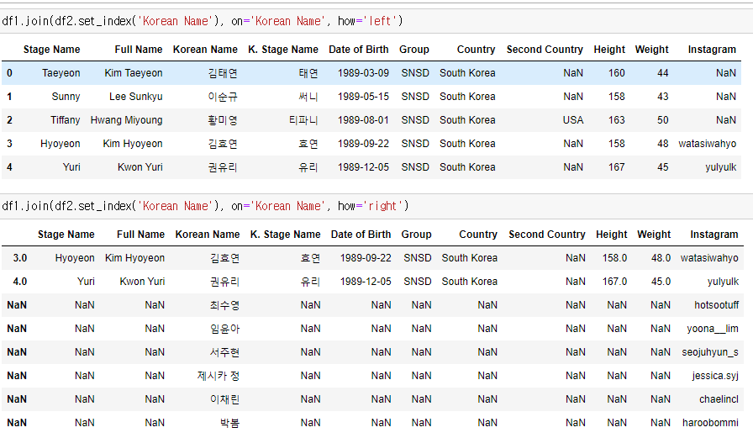Click Korean name '박봄' cell
This screenshot has height=438, width=753.
(229, 423)
